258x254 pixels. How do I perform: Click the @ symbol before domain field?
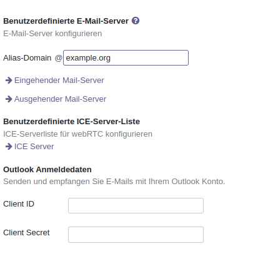59,58
